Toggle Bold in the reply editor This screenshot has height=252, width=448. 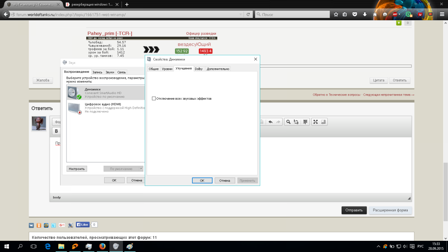tap(57, 131)
